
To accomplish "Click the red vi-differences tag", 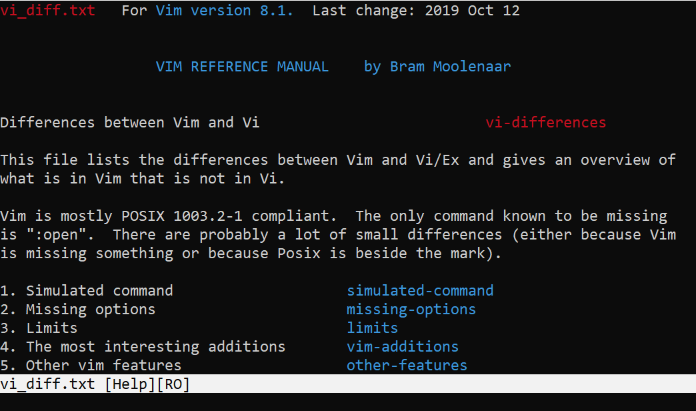I will pyautogui.click(x=545, y=123).
